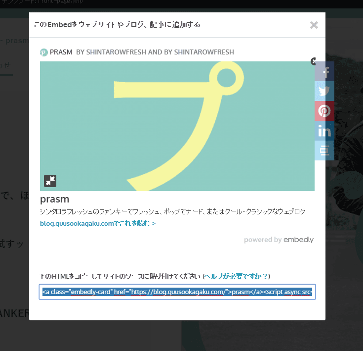Share the card on LinkedIn
This screenshot has width=363, height=351.
[x=324, y=131]
